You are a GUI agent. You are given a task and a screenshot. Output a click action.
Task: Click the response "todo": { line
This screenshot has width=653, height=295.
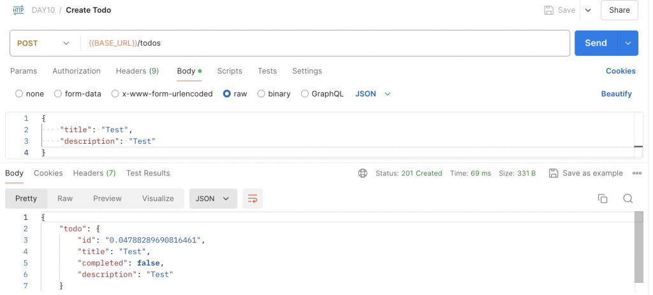click(x=80, y=228)
